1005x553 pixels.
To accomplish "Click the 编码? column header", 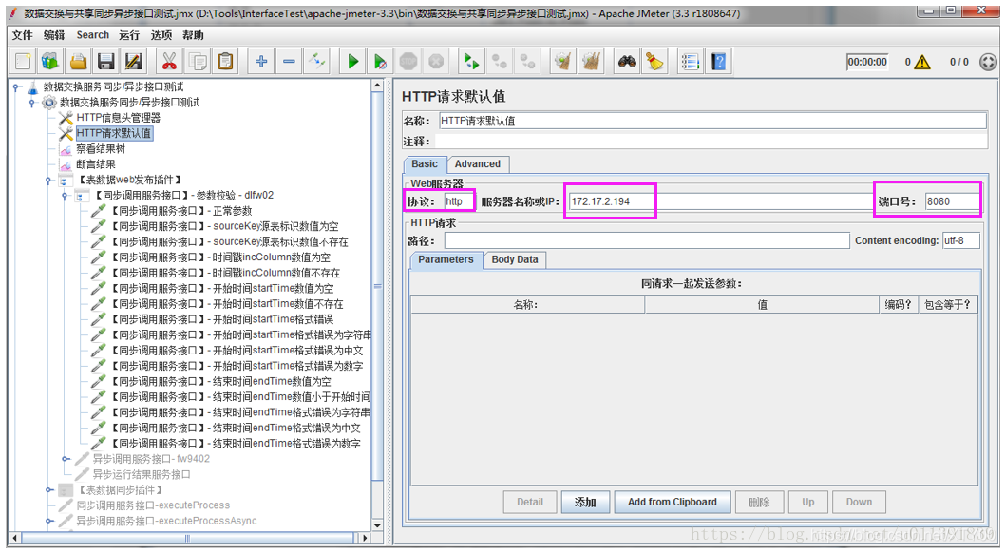I will pos(898,305).
